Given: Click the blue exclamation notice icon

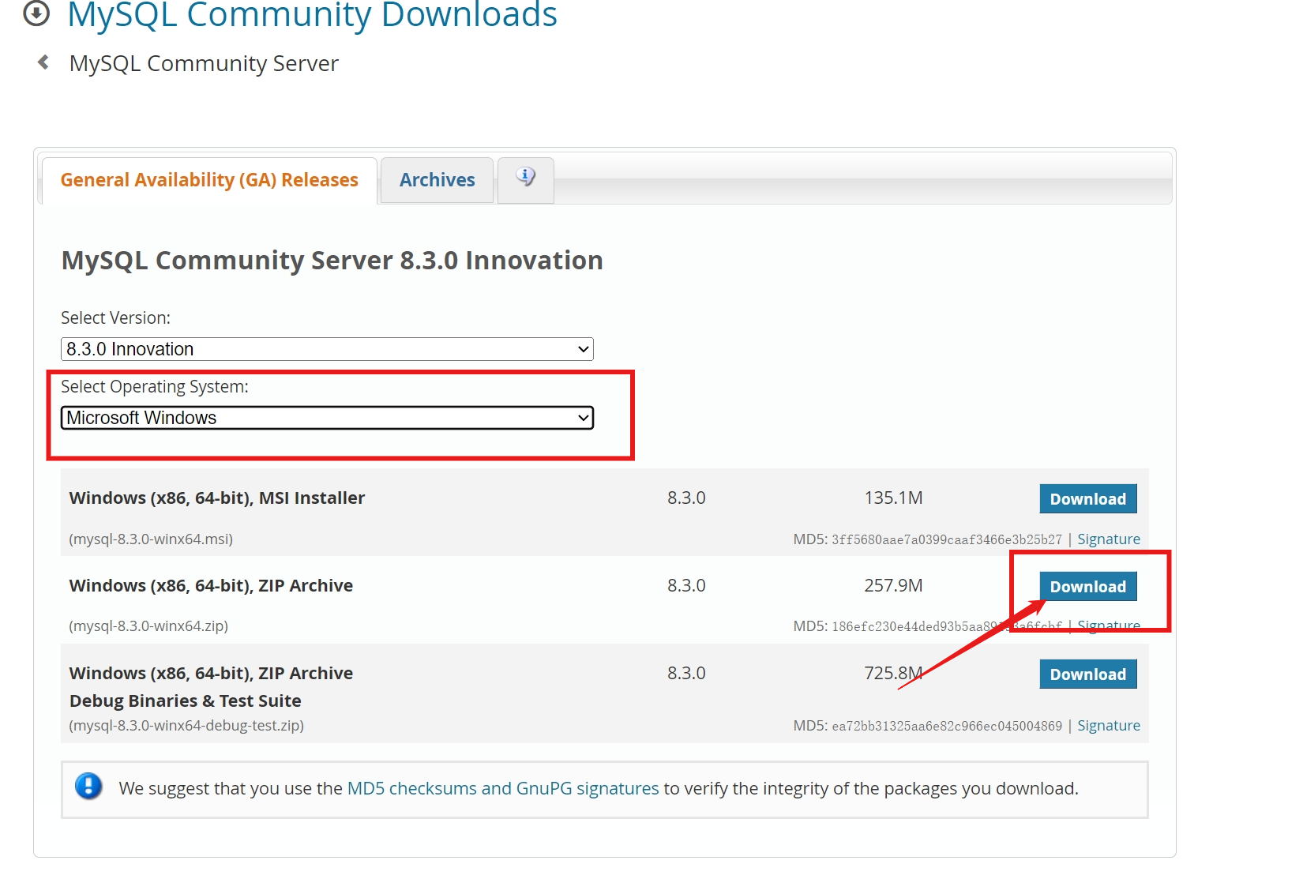Looking at the screenshot, I should (88, 787).
